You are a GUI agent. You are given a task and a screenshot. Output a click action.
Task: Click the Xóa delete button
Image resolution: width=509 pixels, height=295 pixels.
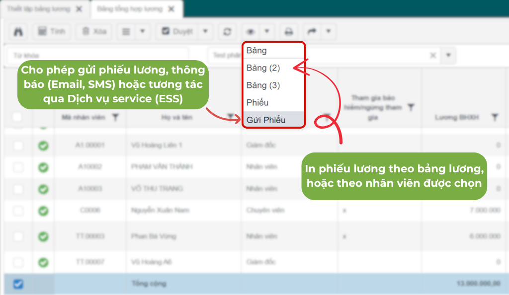pyautogui.click(x=94, y=31)
